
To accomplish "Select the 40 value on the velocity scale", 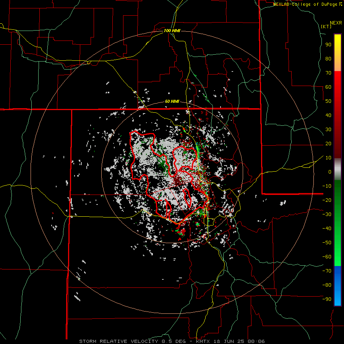I will (328, 115).
